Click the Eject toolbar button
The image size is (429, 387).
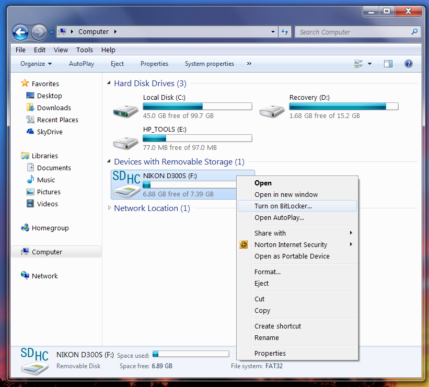[117, 64]
